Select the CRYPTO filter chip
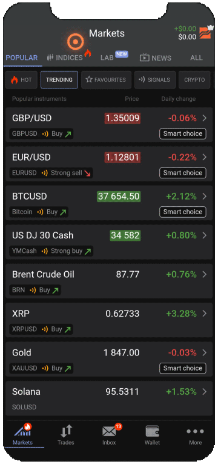This screenshot has height=464, width=218. 194,80
